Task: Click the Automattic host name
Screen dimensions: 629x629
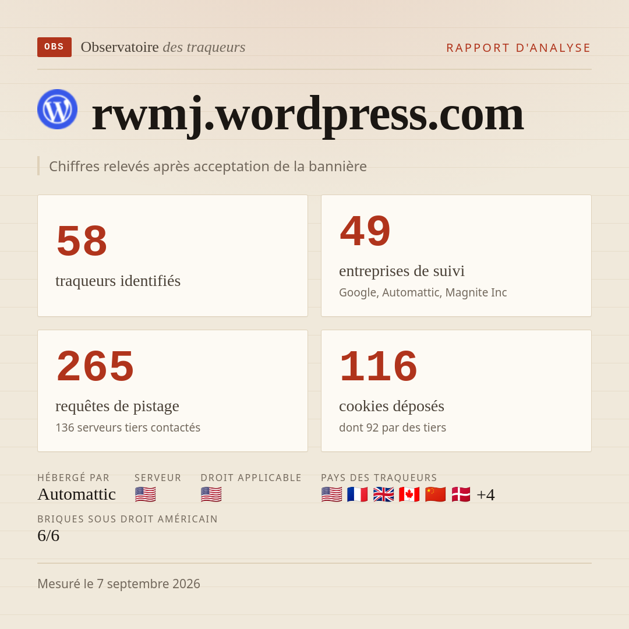Action: click(x=77, y=494)
